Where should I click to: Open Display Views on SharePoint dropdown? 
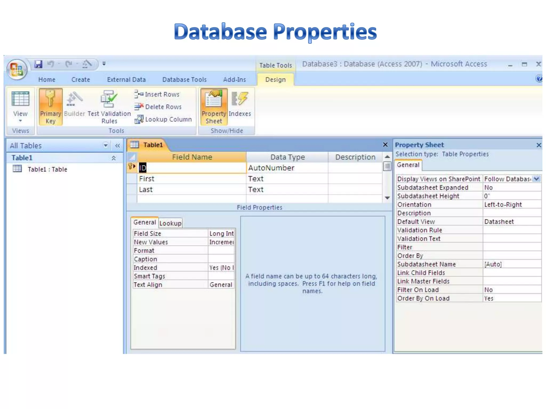[x=537, y=179]
